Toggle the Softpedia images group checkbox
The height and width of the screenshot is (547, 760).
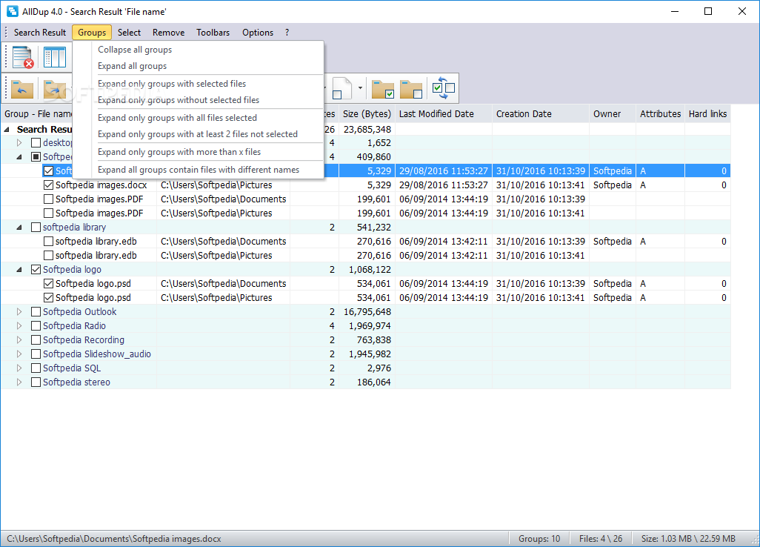(x=36, y=156)
